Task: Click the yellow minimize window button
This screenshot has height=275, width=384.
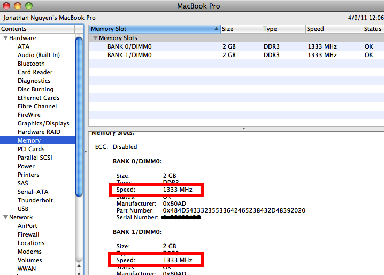Action: (18, 6)
